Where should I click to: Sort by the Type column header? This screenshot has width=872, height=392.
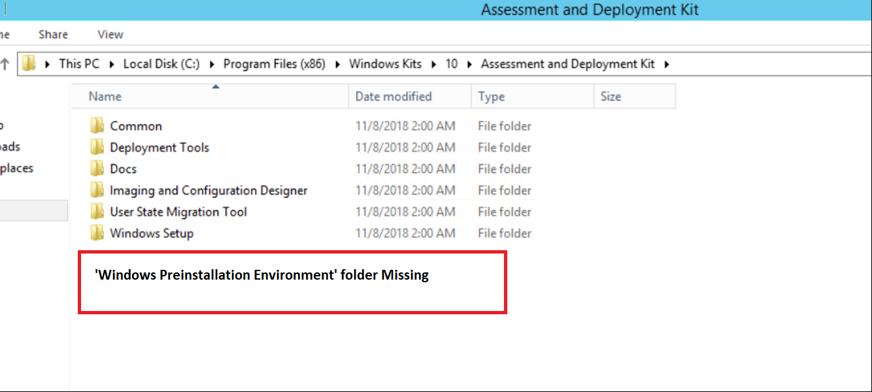coord(532,96)
